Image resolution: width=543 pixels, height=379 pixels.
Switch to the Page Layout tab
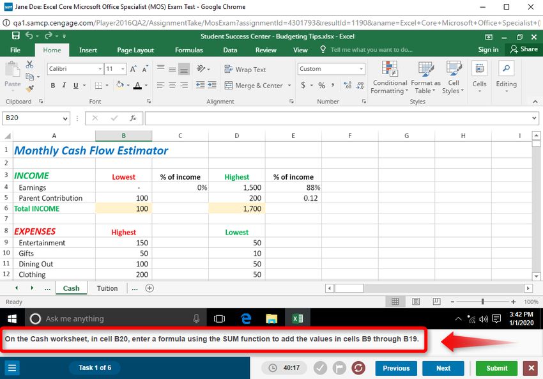(x=135, y=50)
